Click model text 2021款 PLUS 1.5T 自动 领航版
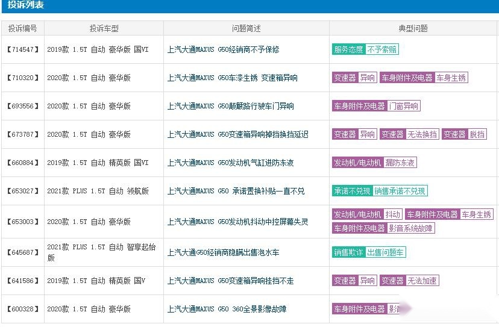499x327 pixels. (x=98, y=191)
